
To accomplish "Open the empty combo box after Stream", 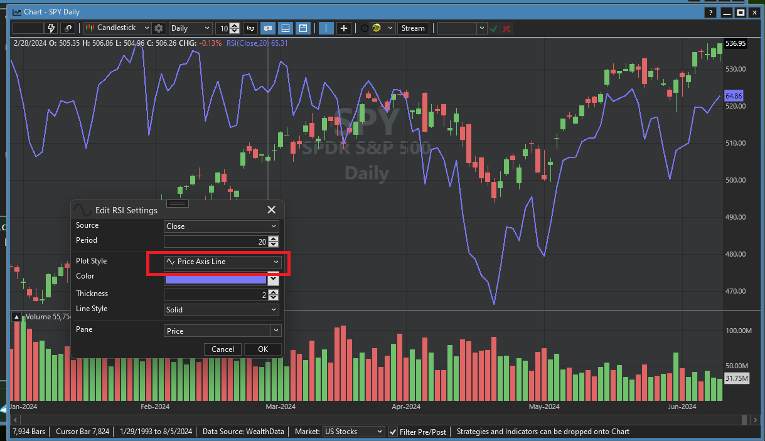I will 462,28.
